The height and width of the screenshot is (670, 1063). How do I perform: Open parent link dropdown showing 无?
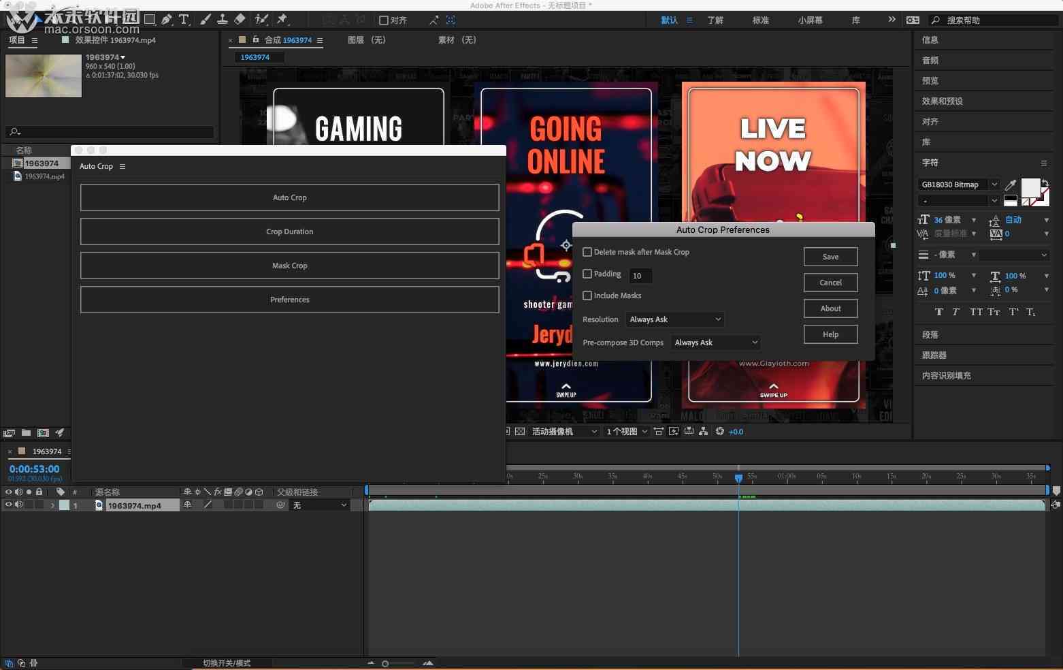(319, 505)
